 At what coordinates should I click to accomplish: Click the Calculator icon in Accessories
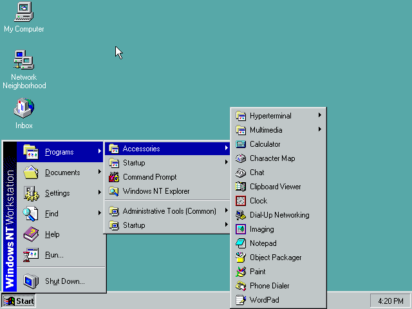[x=241, y=144]
